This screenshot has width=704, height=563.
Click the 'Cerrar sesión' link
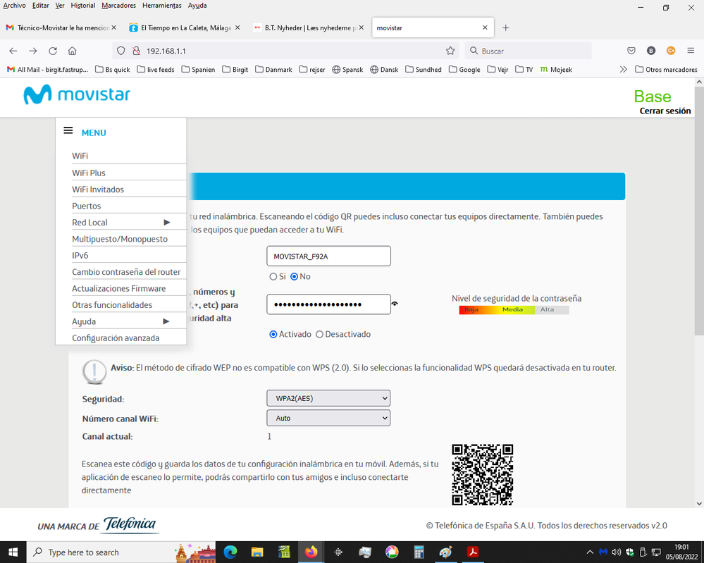click(665, 111)
